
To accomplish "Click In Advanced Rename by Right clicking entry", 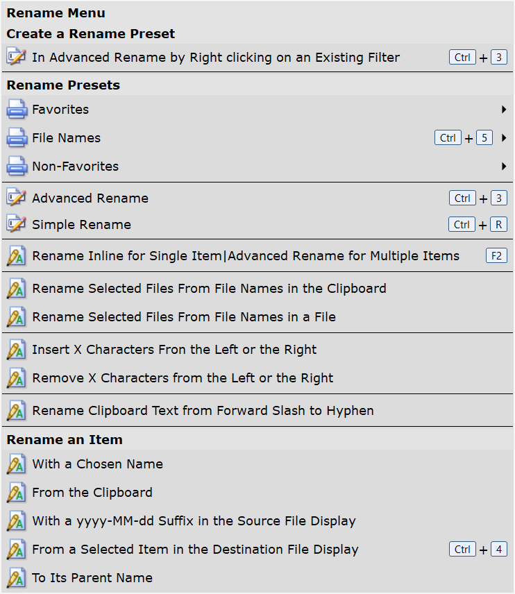I will tap(216, 58).
